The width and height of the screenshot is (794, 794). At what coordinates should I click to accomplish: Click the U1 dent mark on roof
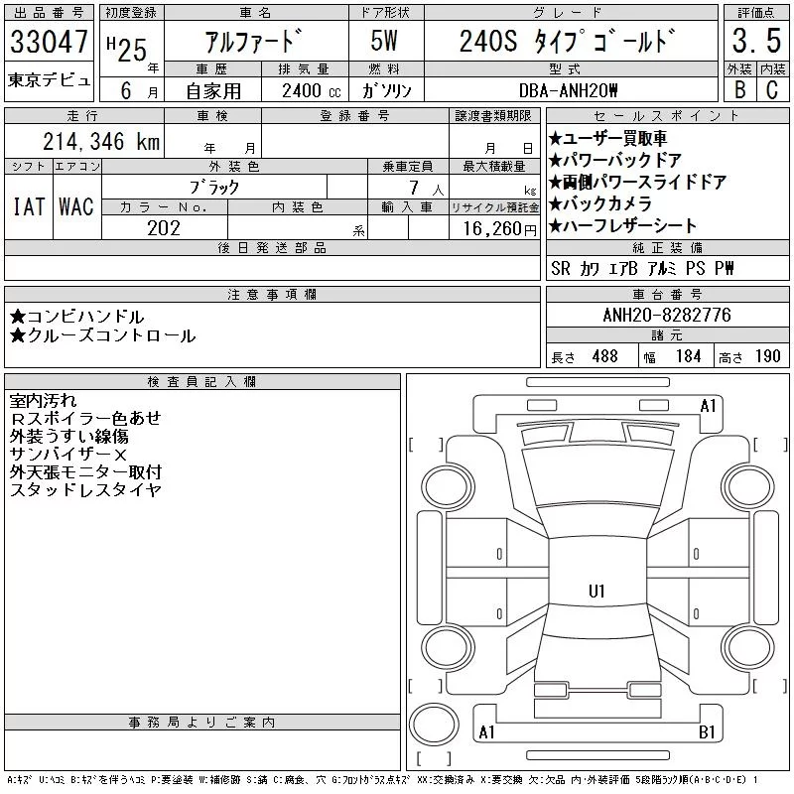596,591
